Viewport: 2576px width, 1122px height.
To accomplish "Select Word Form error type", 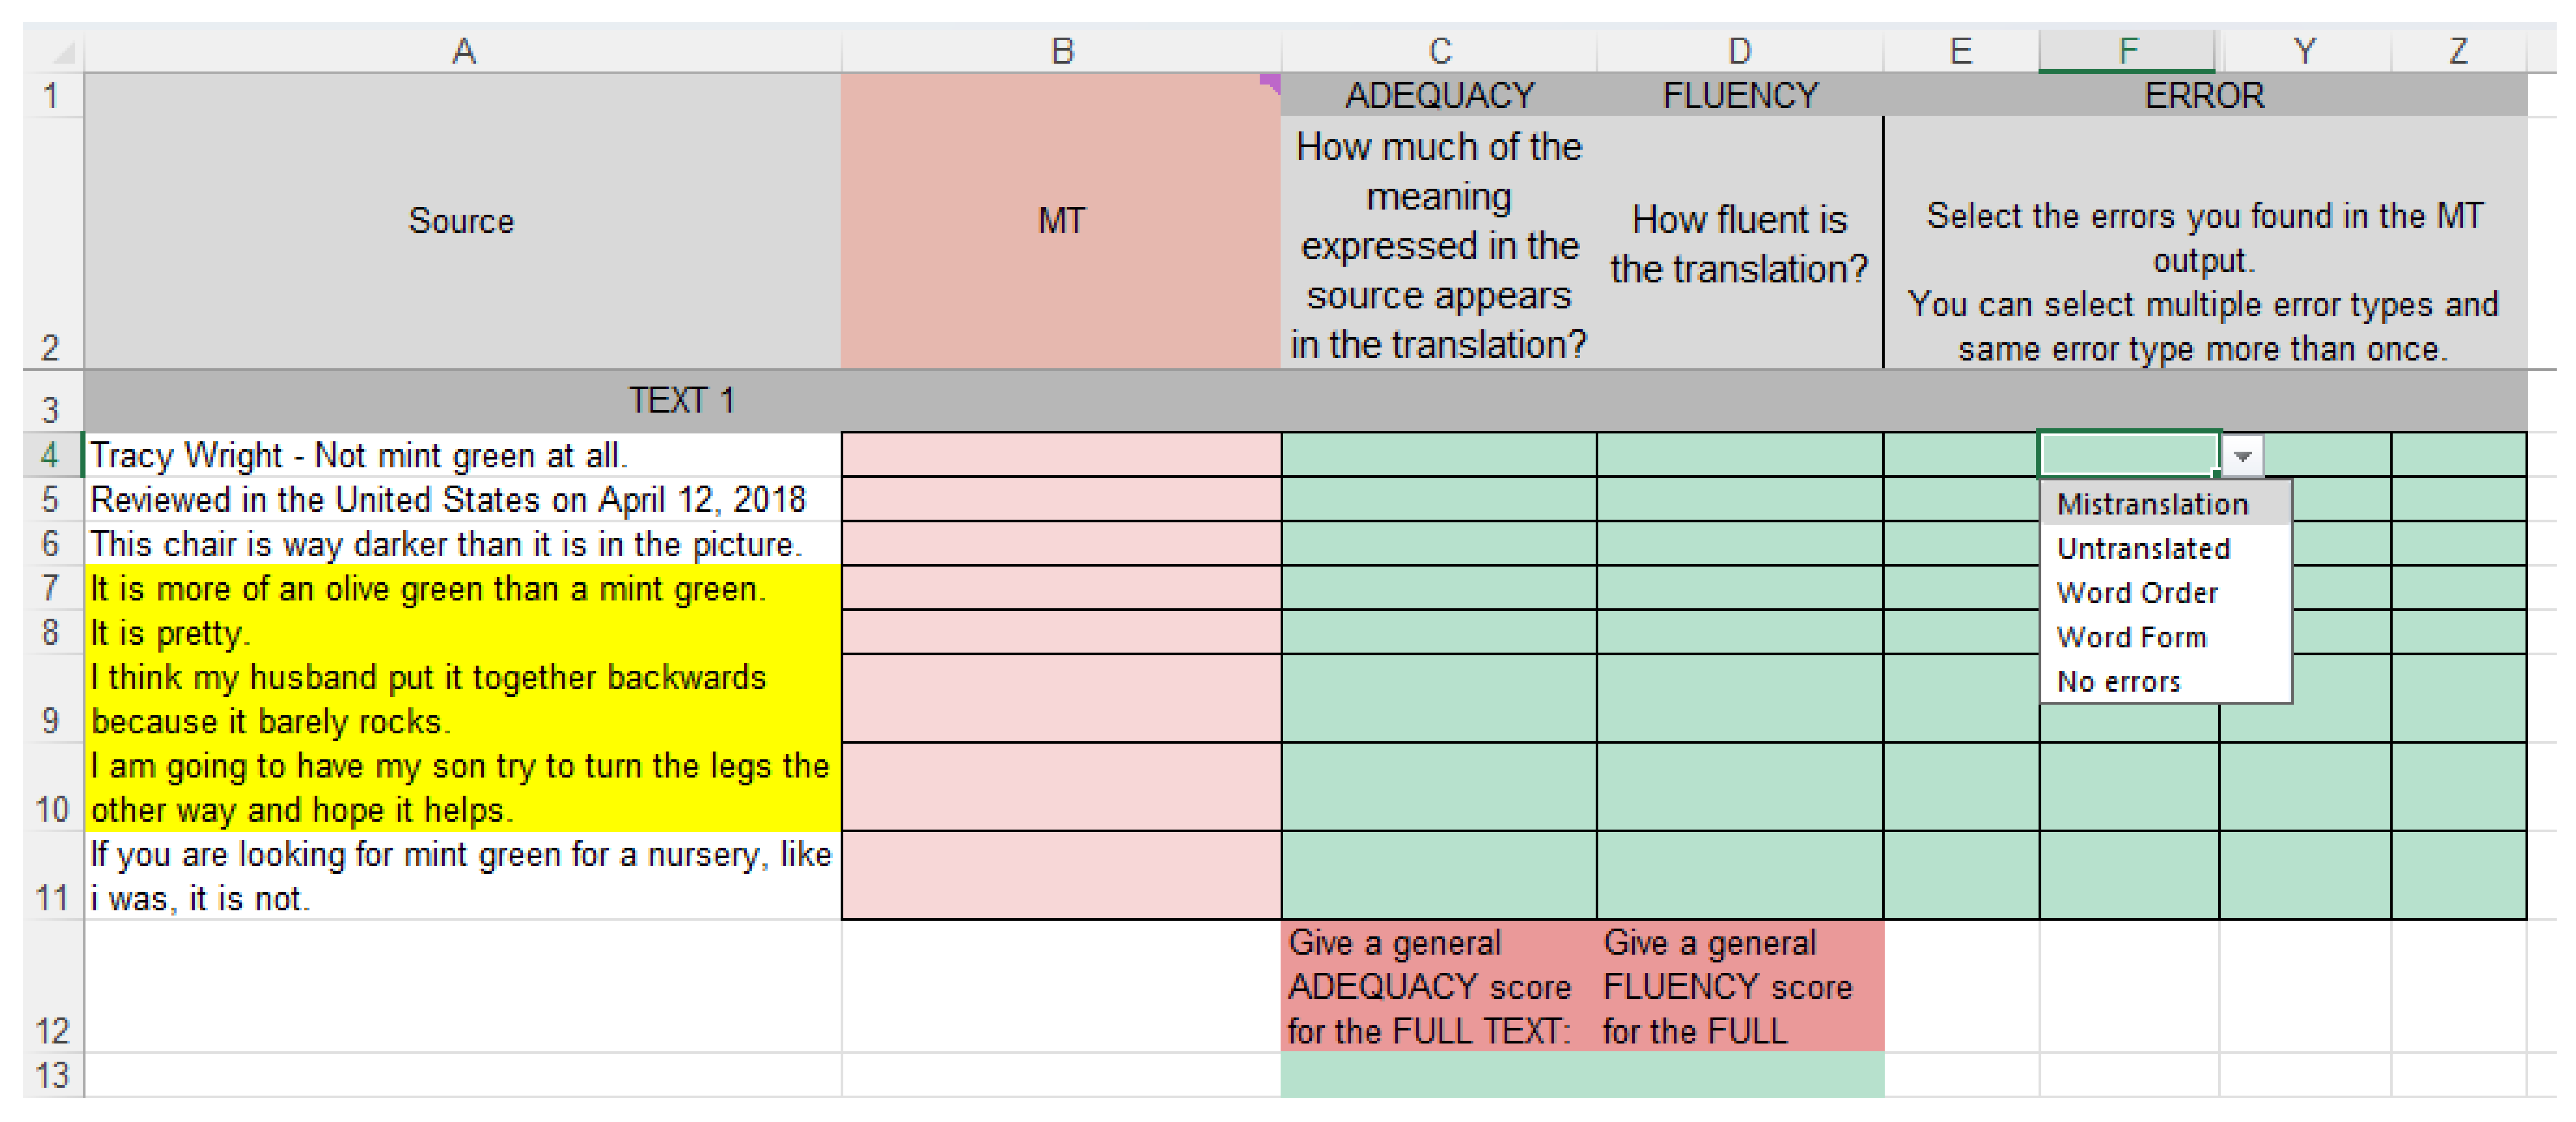I will (x=2131, y=637).
